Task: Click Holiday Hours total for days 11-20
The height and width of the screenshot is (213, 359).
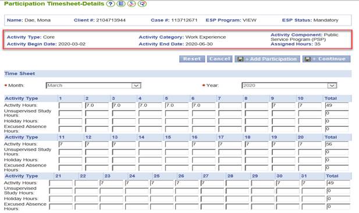Action: [337, 160]
